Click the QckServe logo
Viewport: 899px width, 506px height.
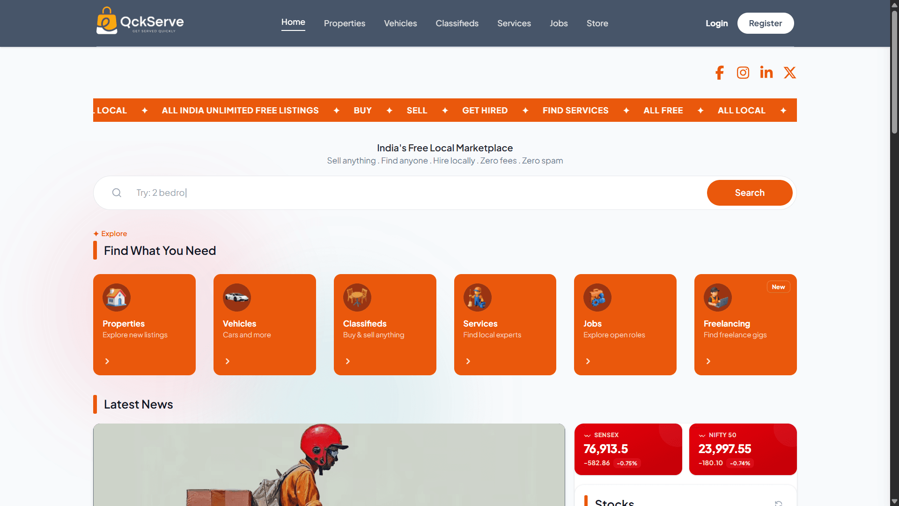click(x=140, y=21)
